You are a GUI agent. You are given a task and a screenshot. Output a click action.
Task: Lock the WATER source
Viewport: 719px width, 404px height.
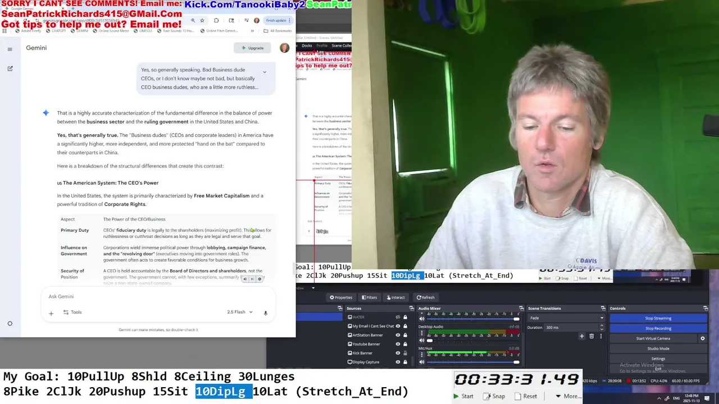click(405, 317)
